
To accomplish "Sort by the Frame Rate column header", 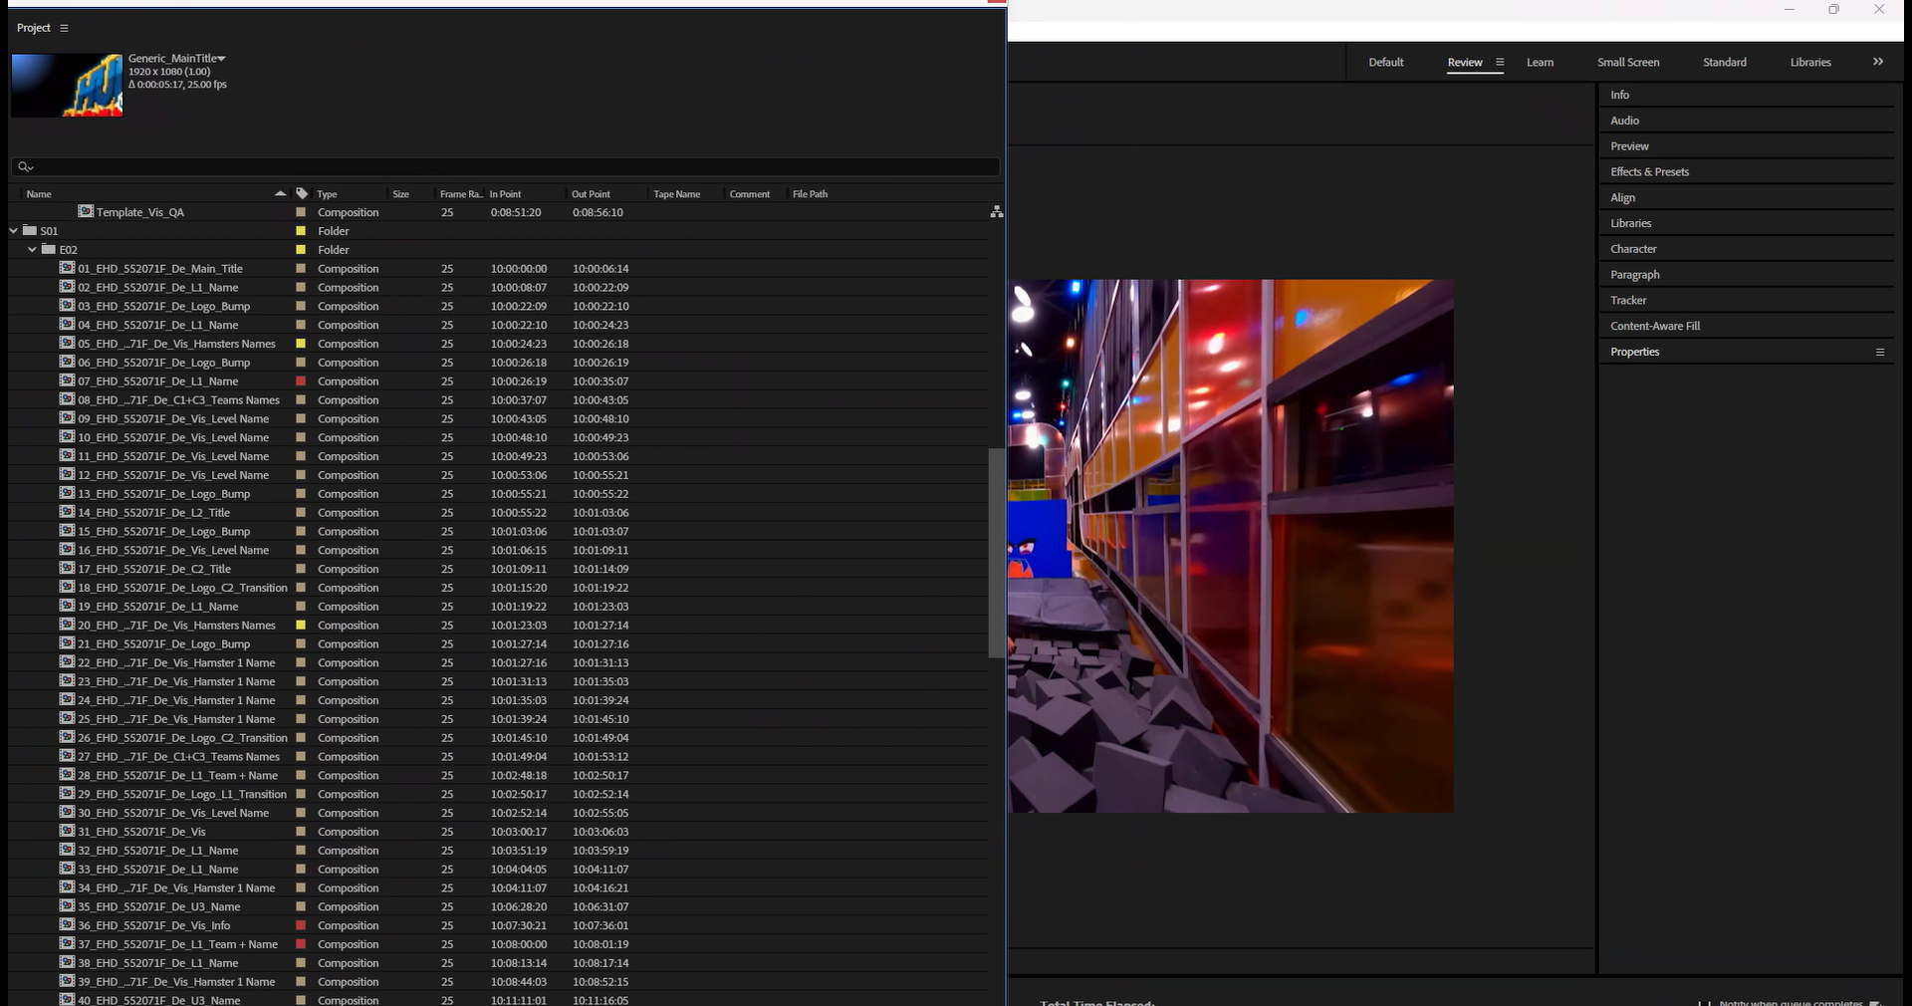I will coord(461,194).
